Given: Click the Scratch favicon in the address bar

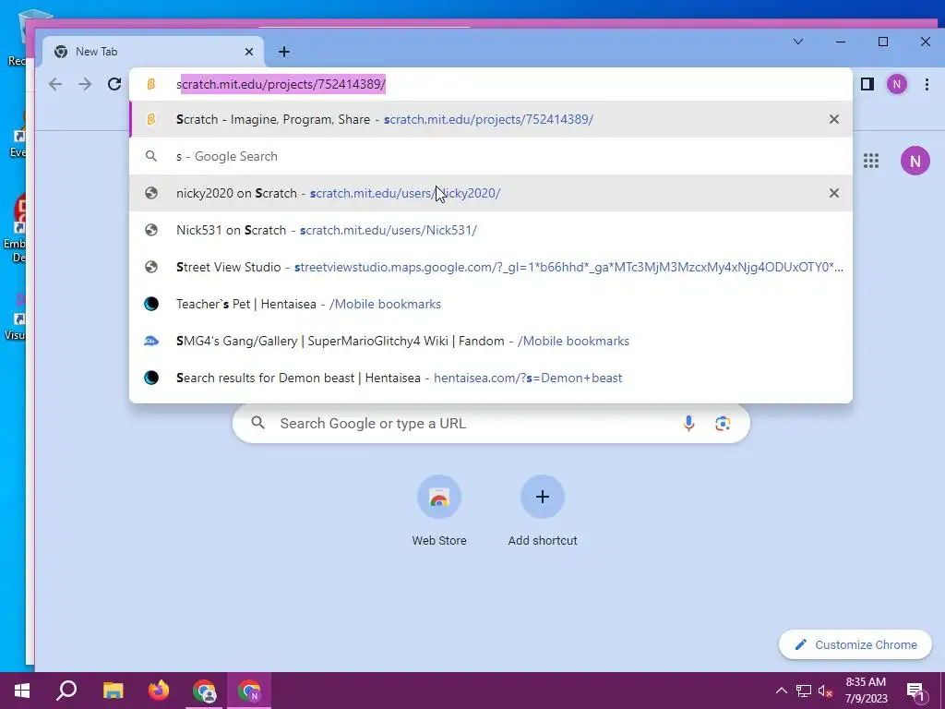Looking at the screenshot, I should (151, 84).
